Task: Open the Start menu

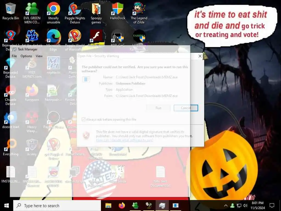Action: coord(7,206)
